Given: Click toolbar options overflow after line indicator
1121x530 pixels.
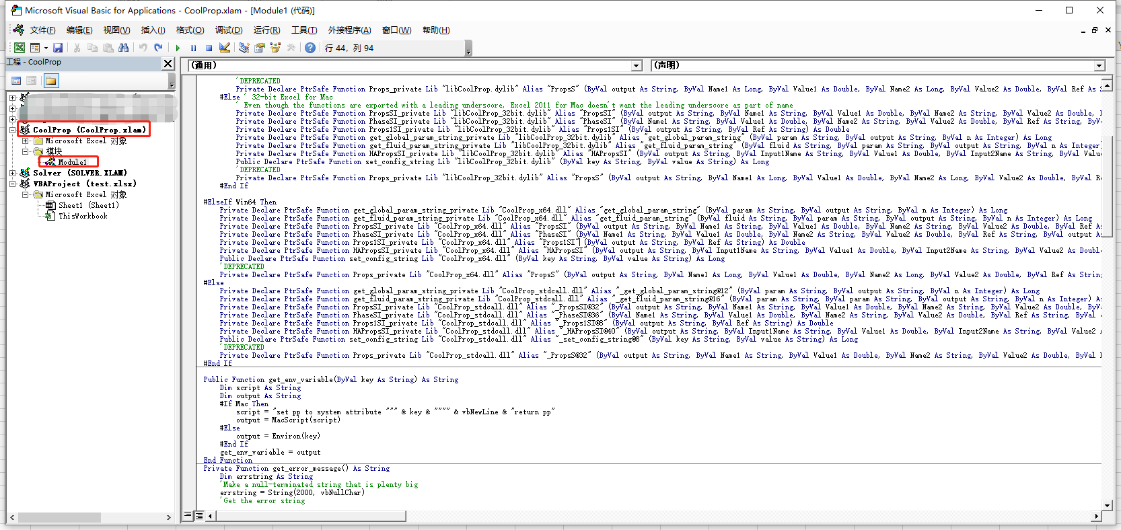Looking at the screenshot, I should pyautogui.click(x=468, y=48).
